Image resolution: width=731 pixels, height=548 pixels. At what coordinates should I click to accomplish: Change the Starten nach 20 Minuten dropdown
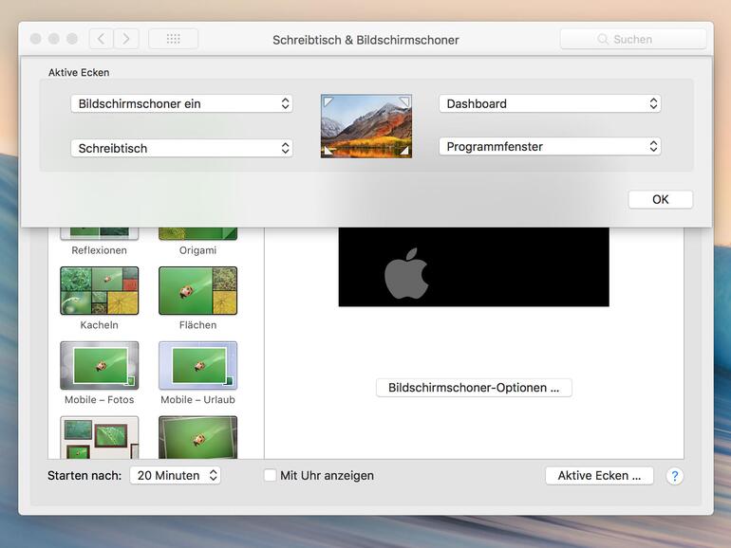click(175, 476)
